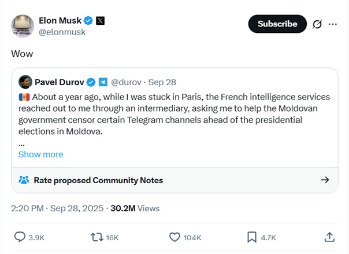Expand quoted post with Show more
Viewport: 349px width, 254px height.
[40, 154]
